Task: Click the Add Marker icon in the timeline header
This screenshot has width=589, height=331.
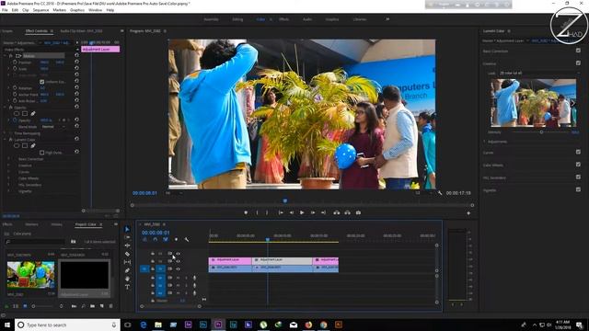Action: pos(176,239)
